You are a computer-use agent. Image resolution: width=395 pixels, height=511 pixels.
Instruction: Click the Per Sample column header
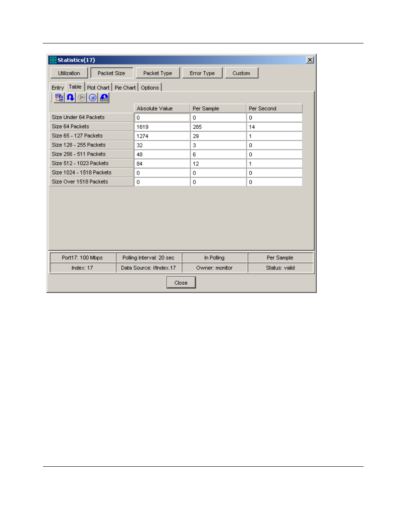[218, 108]
